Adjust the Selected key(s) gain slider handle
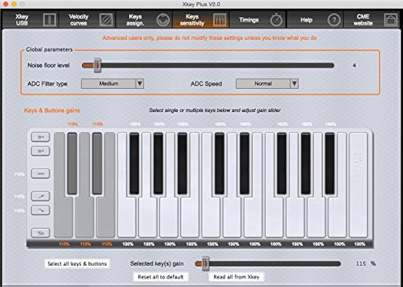Viewport: 403px width, 287px height. coord(205,264)
